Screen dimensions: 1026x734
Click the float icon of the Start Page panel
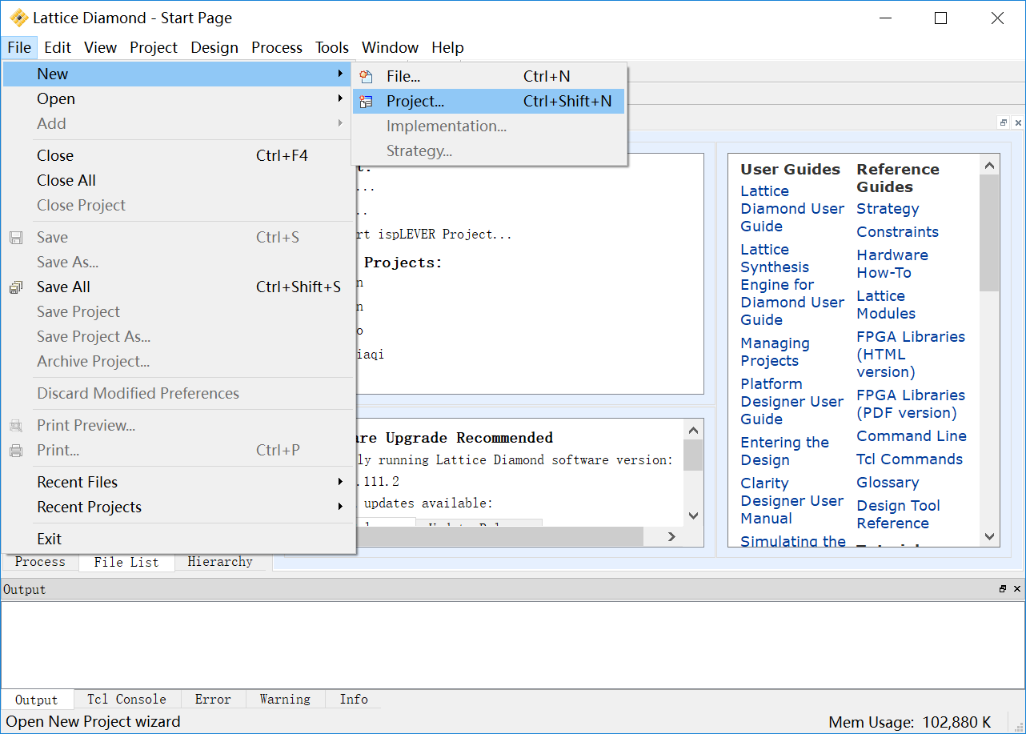coord(1003,122)
